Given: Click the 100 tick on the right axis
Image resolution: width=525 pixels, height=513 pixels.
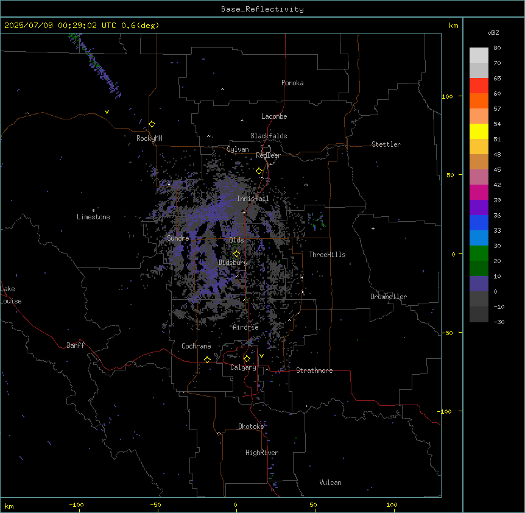Looking at the screenshot, I should 447,97.
